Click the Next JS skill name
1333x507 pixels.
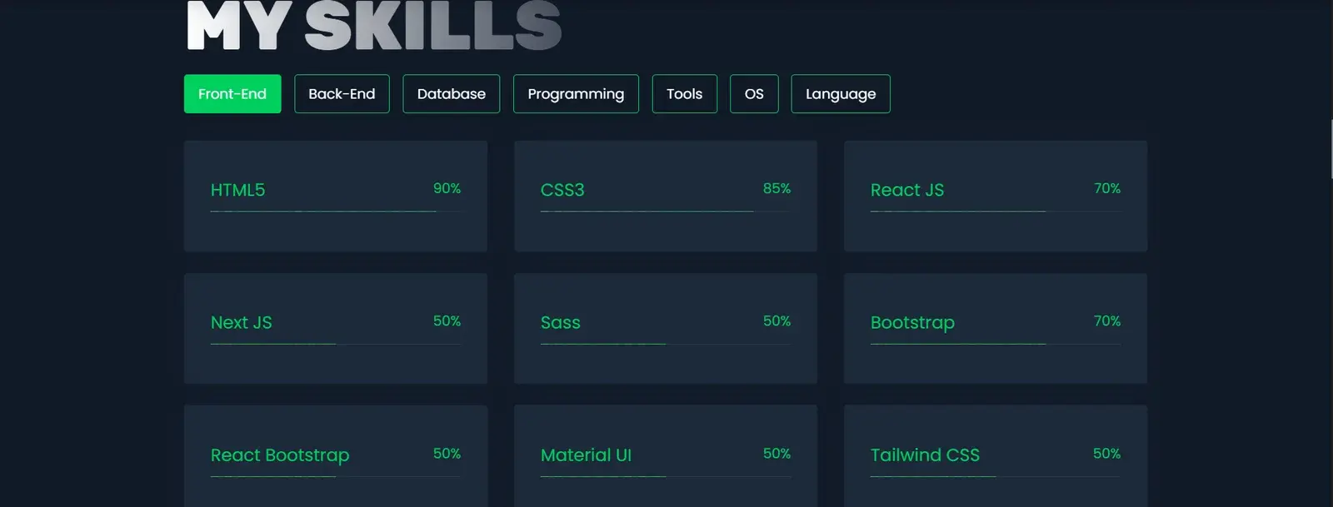242,322
